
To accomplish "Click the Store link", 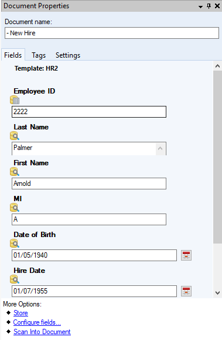I will [21, 313].
